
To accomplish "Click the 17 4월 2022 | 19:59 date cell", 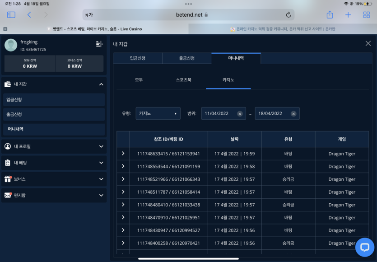I will tap(234, 154).
